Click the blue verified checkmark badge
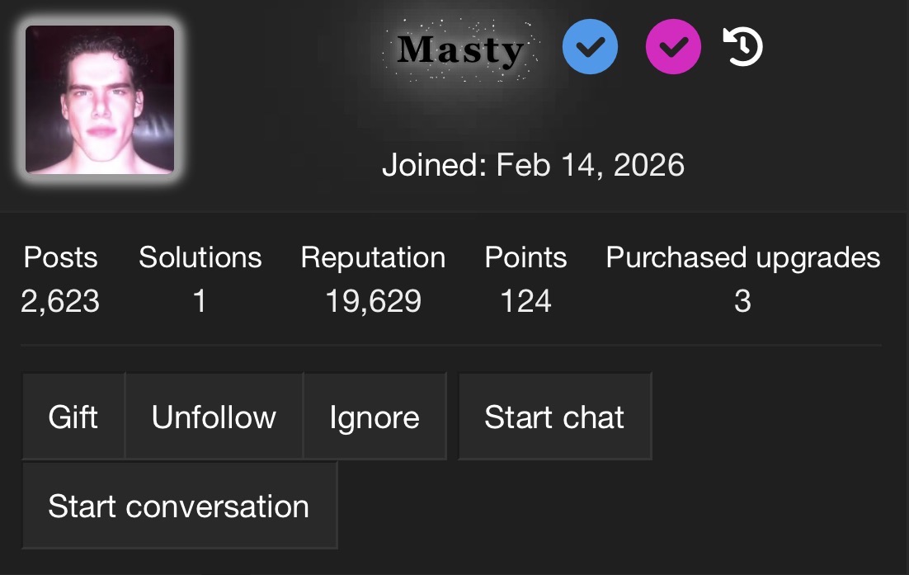 [x=590, y=47]
